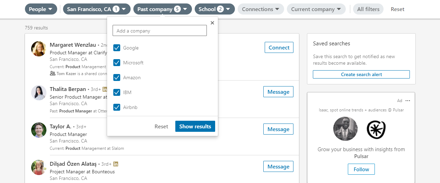Image resolution: width=440 pixels, height=183 pixels.
Task: Open the Connections filter dropdown
Action: tap(261, 9)
